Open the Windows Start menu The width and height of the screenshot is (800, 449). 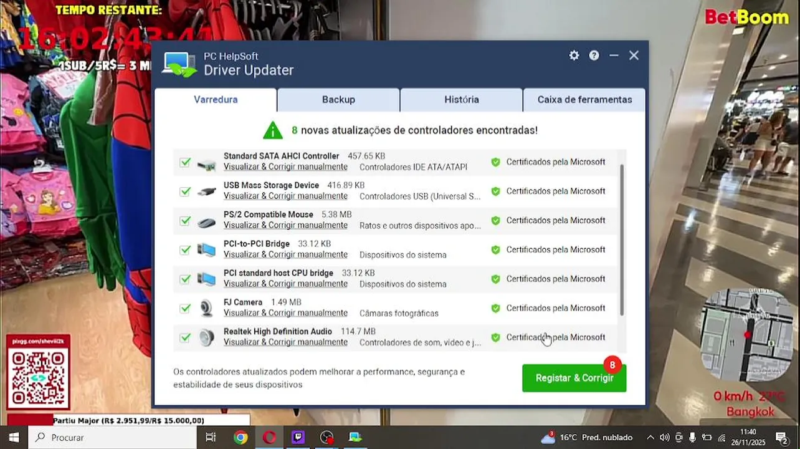pos(14,437)
